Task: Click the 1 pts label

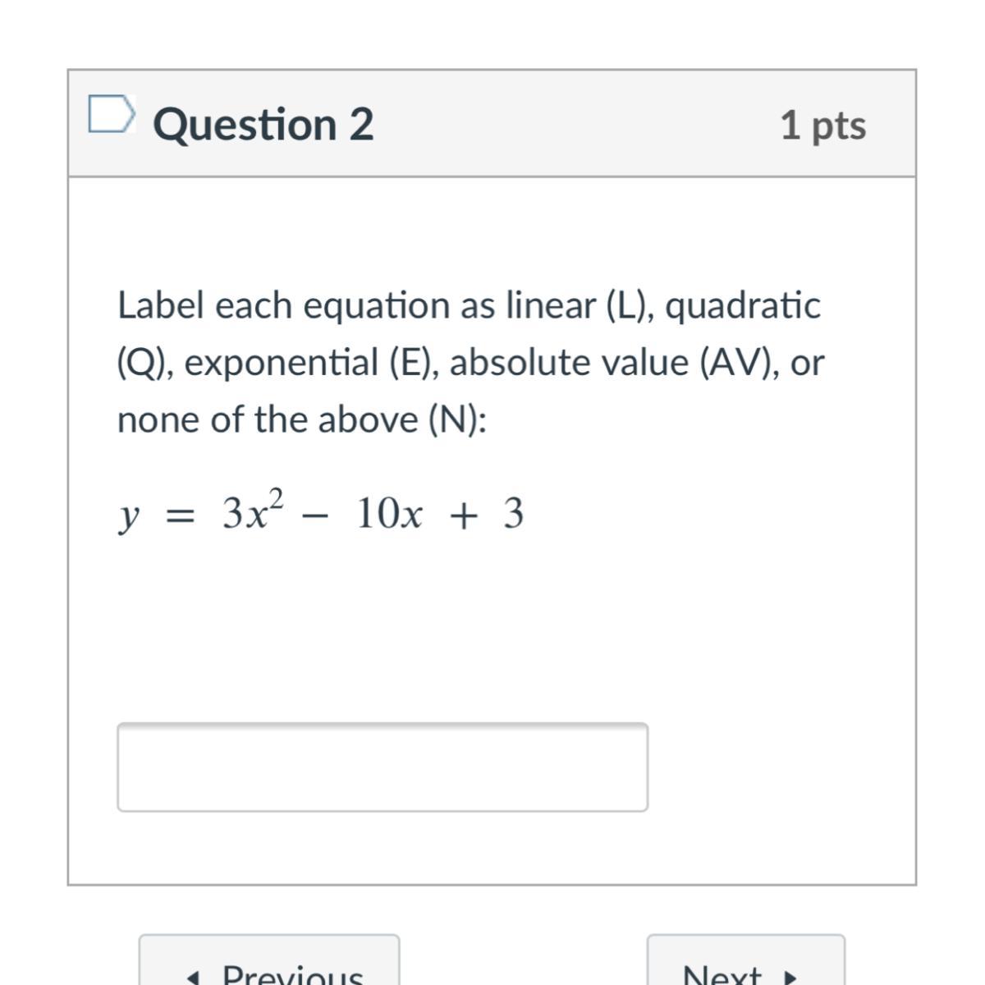Action: click(822, 125)
